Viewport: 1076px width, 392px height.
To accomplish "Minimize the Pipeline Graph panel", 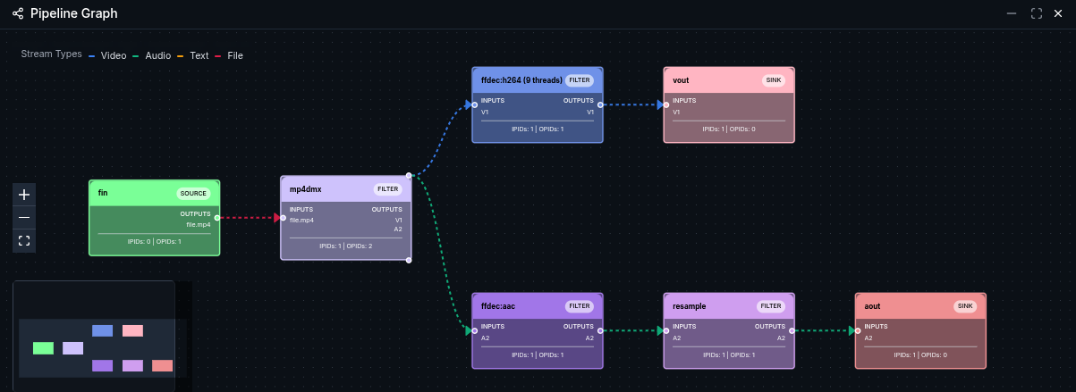I will (x=1012, y=13).
